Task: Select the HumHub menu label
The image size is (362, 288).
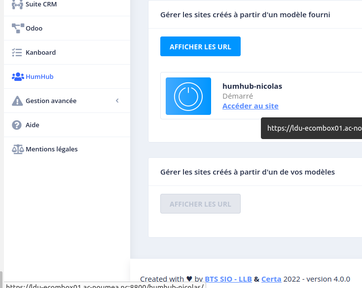Action: (x=39, y=76)
